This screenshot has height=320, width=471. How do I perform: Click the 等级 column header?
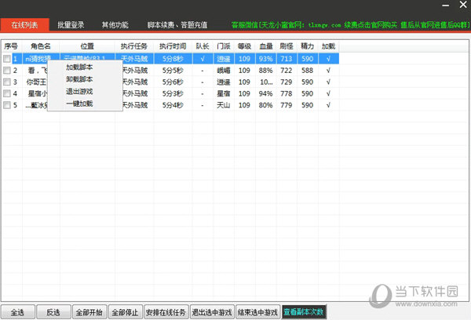[244, 46]
